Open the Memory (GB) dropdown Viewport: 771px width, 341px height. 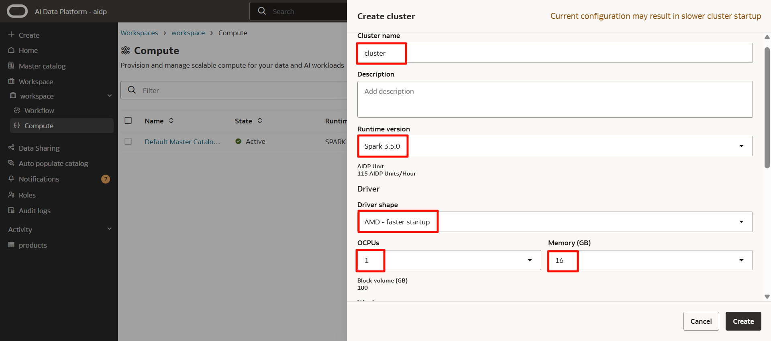click(741, 260)
